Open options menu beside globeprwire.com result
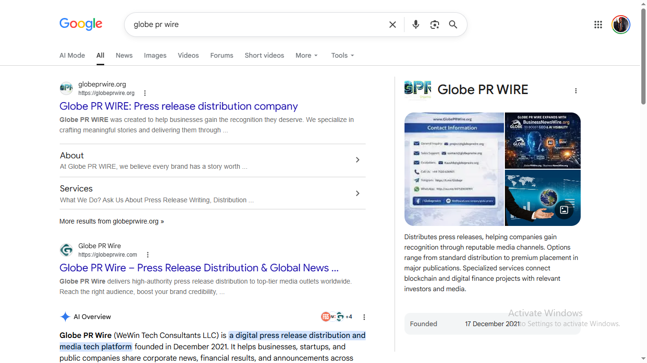The image size is (647, 363). click(148, 255)
